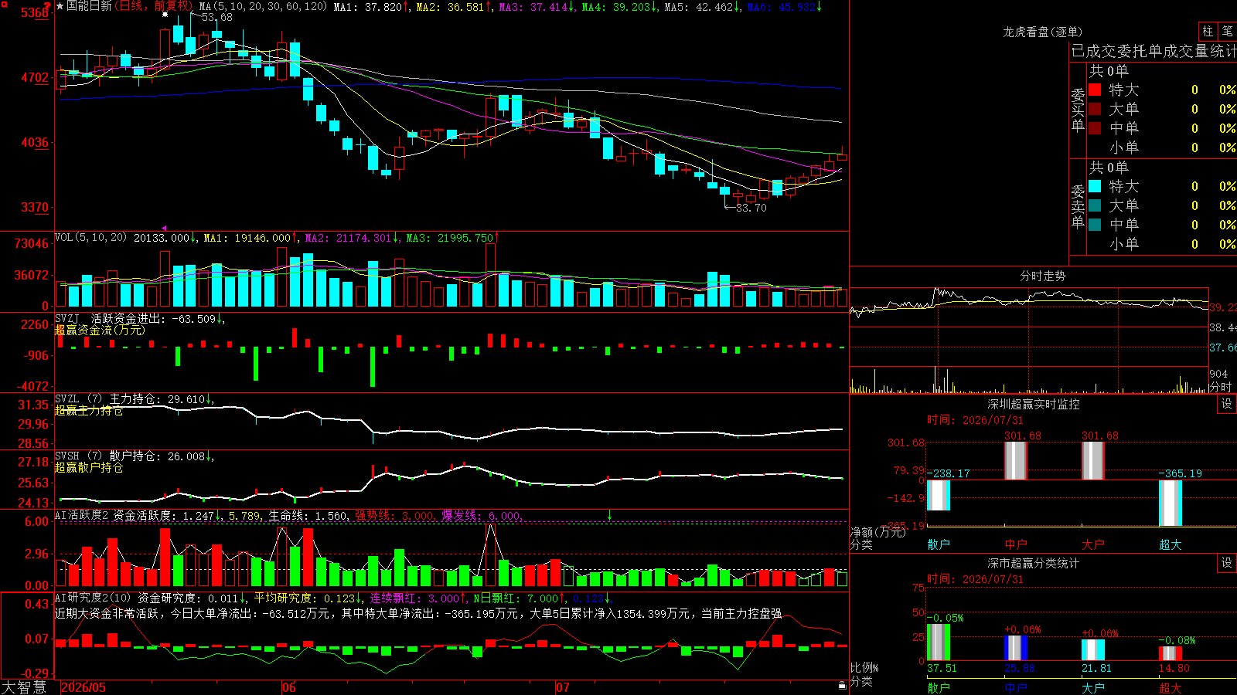Image resolution: width=1237 pixels, height=695 pixels.
Task: Click the 深市超赢分类统计 panel title
Action: 1034,563
